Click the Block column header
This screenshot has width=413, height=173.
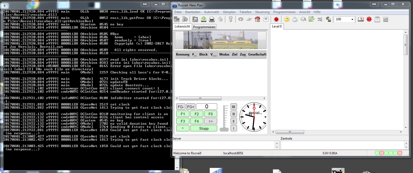tap(203, 54)
